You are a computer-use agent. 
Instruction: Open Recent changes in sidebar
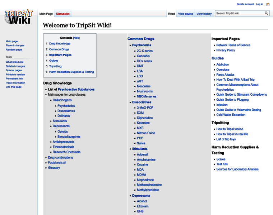point(15,46)
